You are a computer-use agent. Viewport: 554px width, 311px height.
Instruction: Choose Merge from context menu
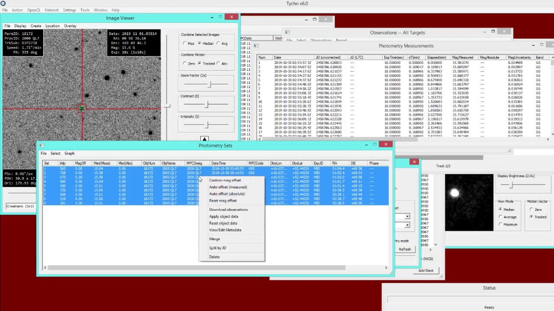215,239
